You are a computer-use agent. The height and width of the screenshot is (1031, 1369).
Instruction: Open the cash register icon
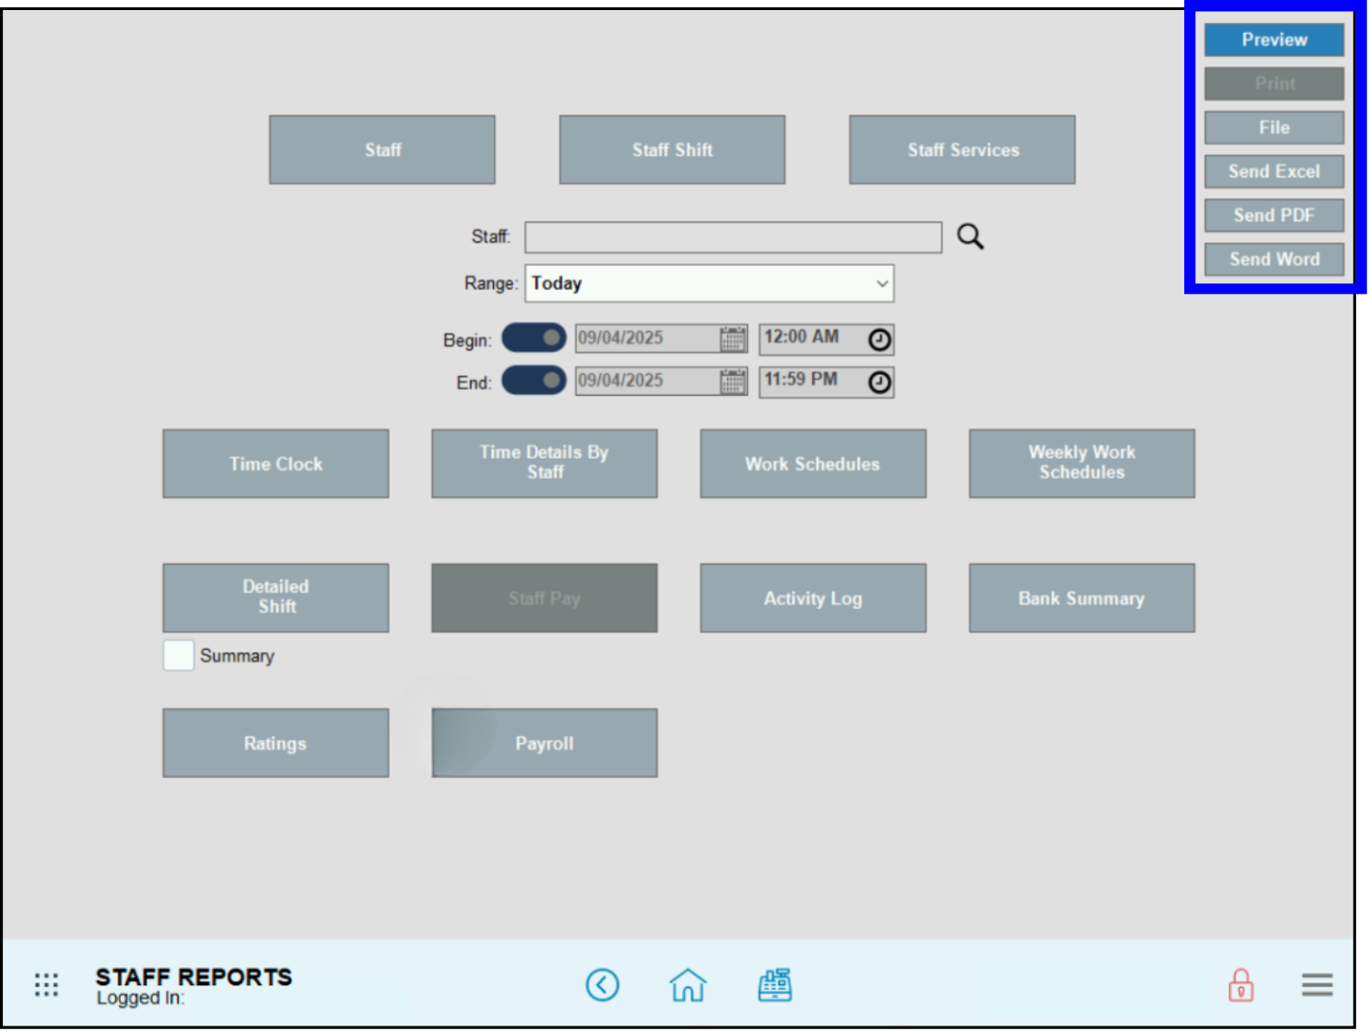pyautogui.click(x=775, y=985)
